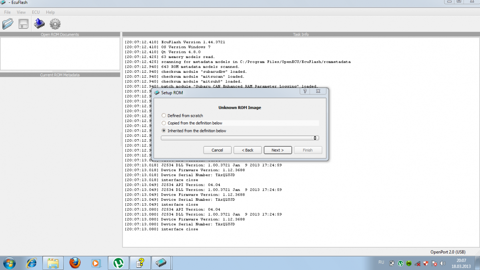480x270 pixels.
Task: Launch Internet Explorer from the taskbar
Action: click(x=32, y=263)
